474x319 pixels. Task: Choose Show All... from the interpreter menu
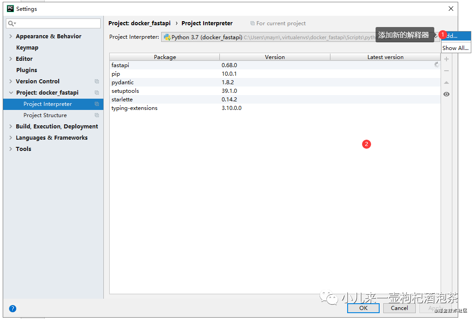pyautogui.click(x=455, y=48)
